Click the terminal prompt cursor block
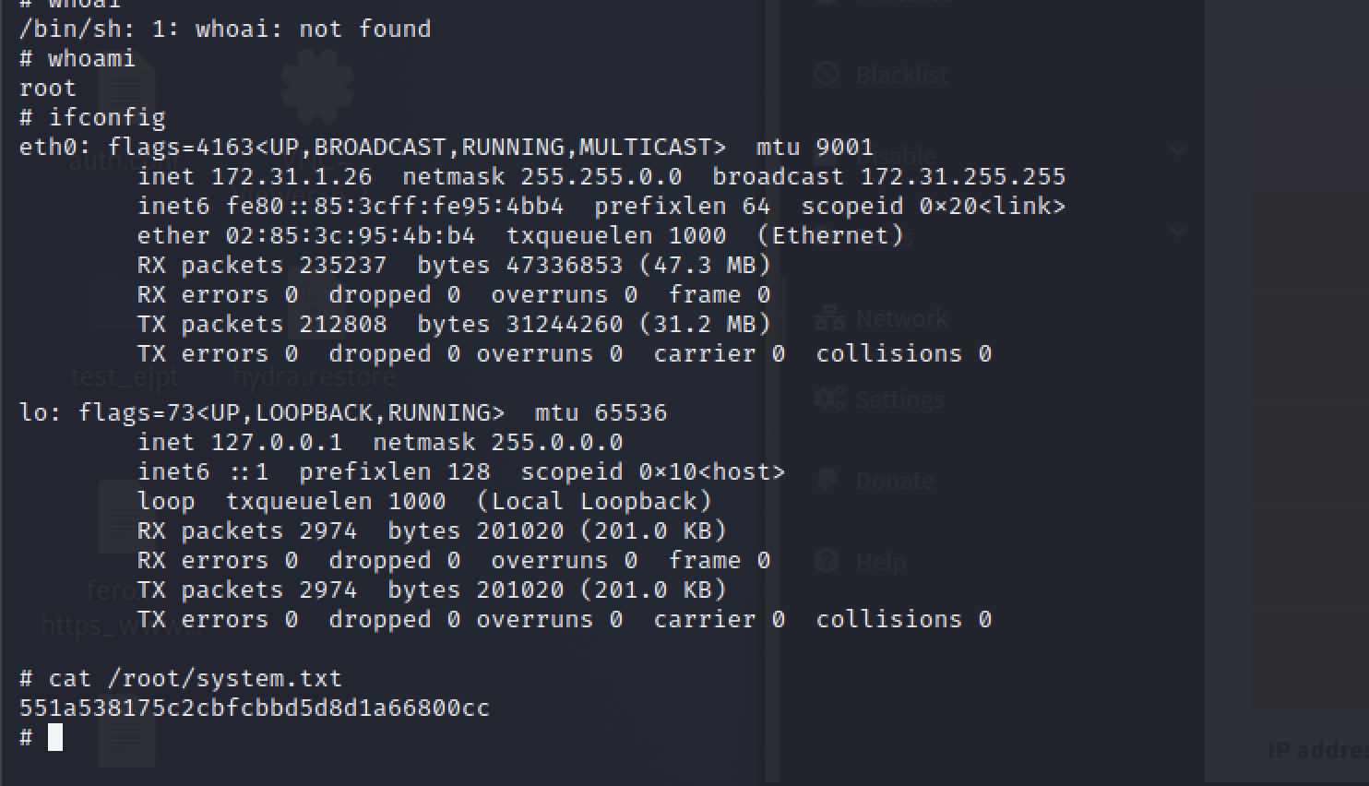Image resolution: width=1369 pixels, height=786 pixels. [55, 737]
